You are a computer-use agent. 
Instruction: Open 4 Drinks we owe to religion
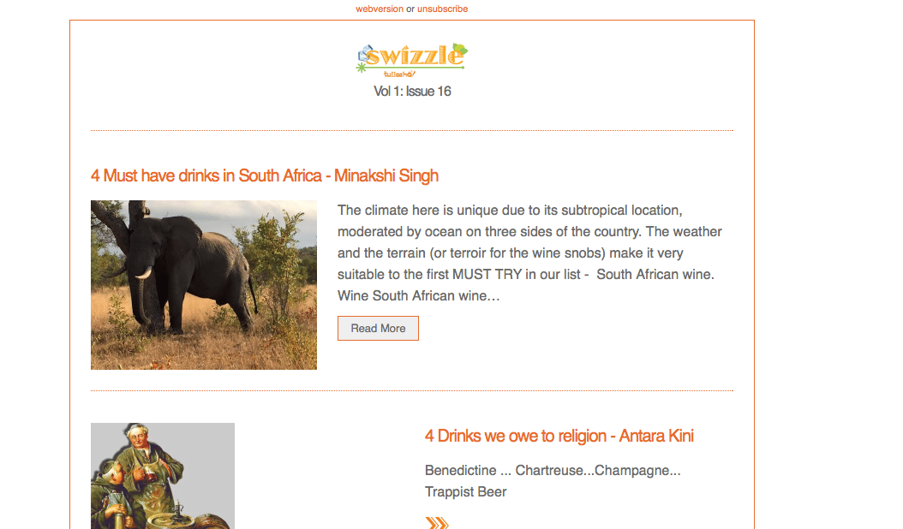tap(559, 436)
